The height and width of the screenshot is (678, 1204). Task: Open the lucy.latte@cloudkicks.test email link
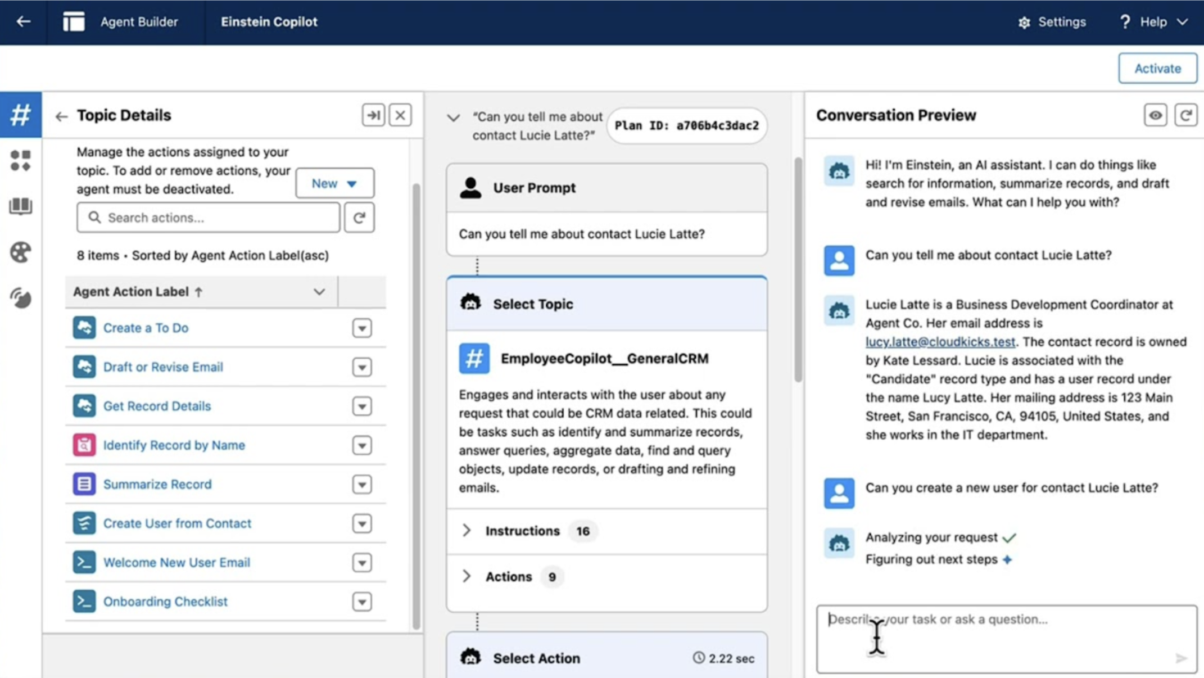pos(940,342)
